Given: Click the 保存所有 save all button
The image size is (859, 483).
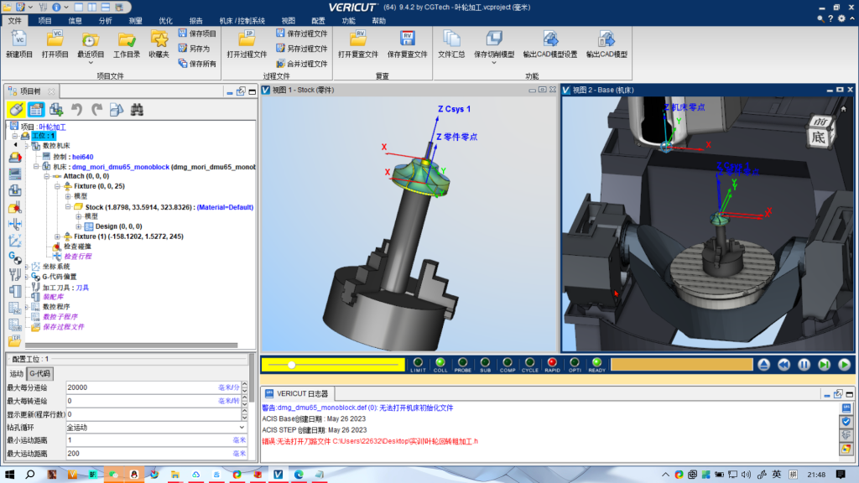Looking at the screenshot, I should (x=197, y=64).
